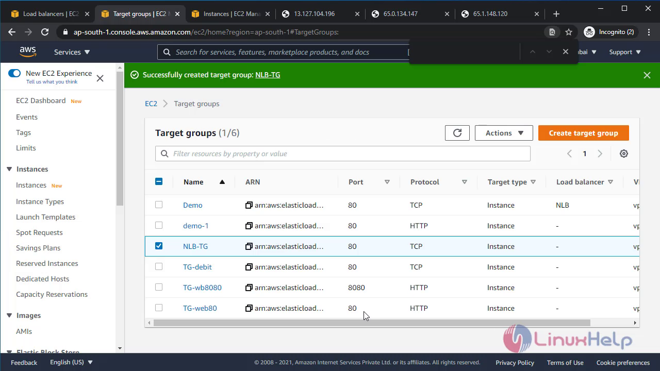Viewport: 660px width, 371px height.
Task: Close find bar with X icon
Action: (x=566, y=52)
